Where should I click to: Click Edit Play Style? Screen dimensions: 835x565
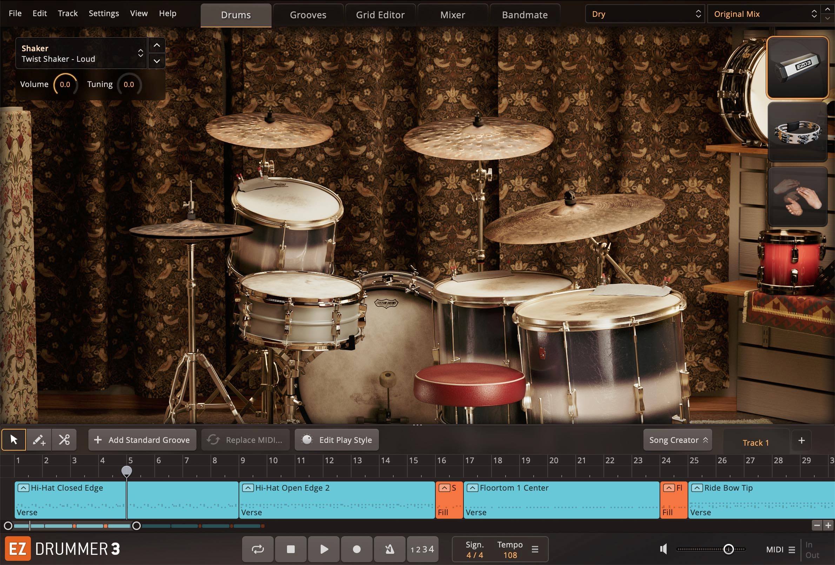click(x=336, y=440)
